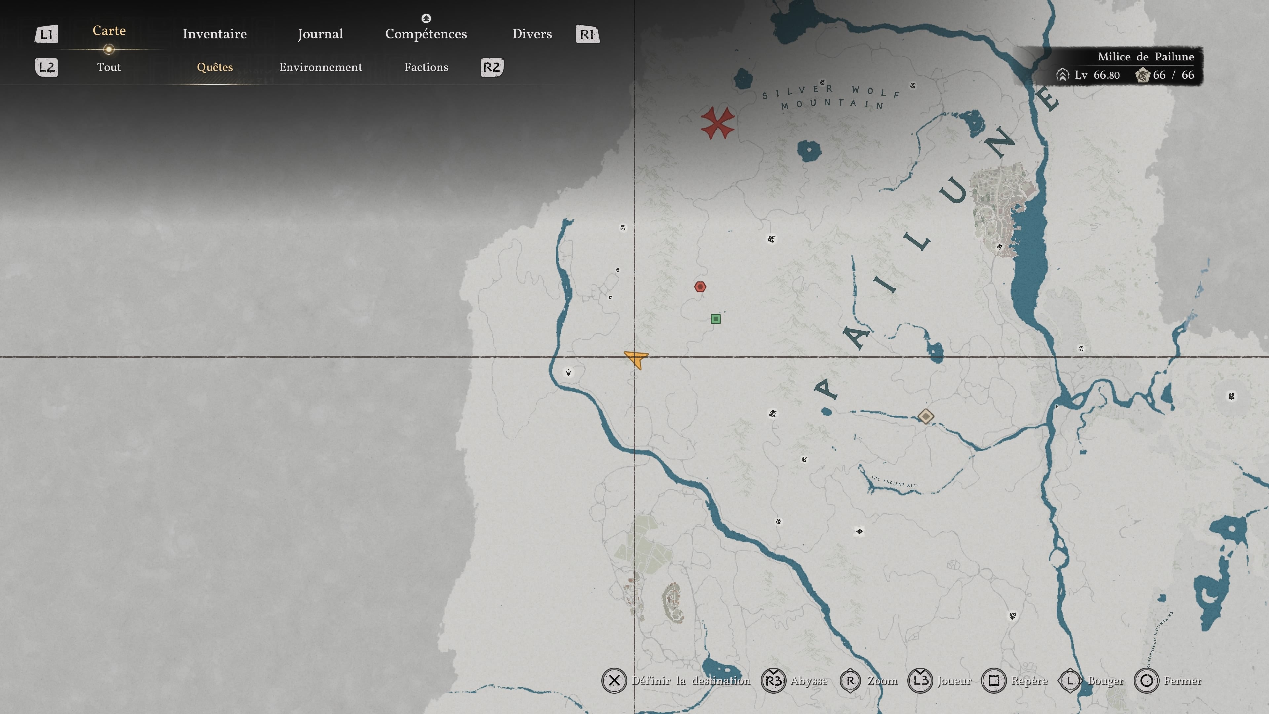The height and width of the screenshot is (714, 1269).
Task: Select the wolf icon left of Pailune's letter P
Action: click(x=773, y=414)
